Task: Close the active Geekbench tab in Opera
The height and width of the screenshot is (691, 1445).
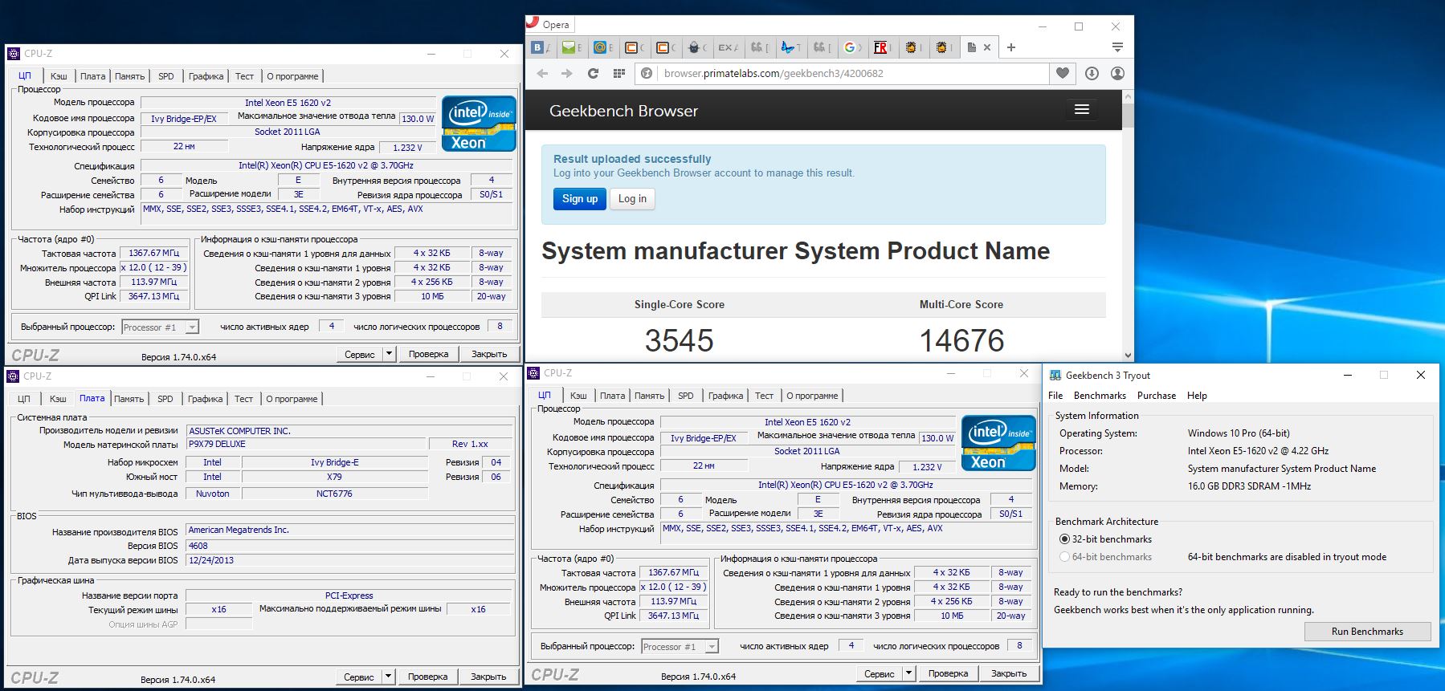Action: (x=987, y=47)
